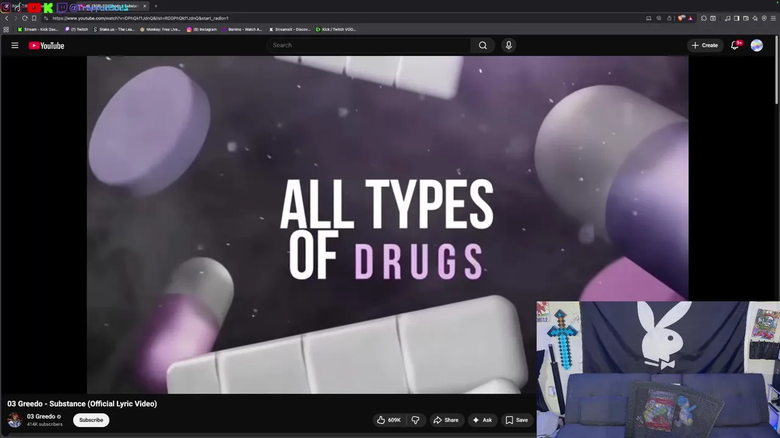Click zoom magnifier in address bar
Viewport: 780px width, 438px height.
[659, 18]
